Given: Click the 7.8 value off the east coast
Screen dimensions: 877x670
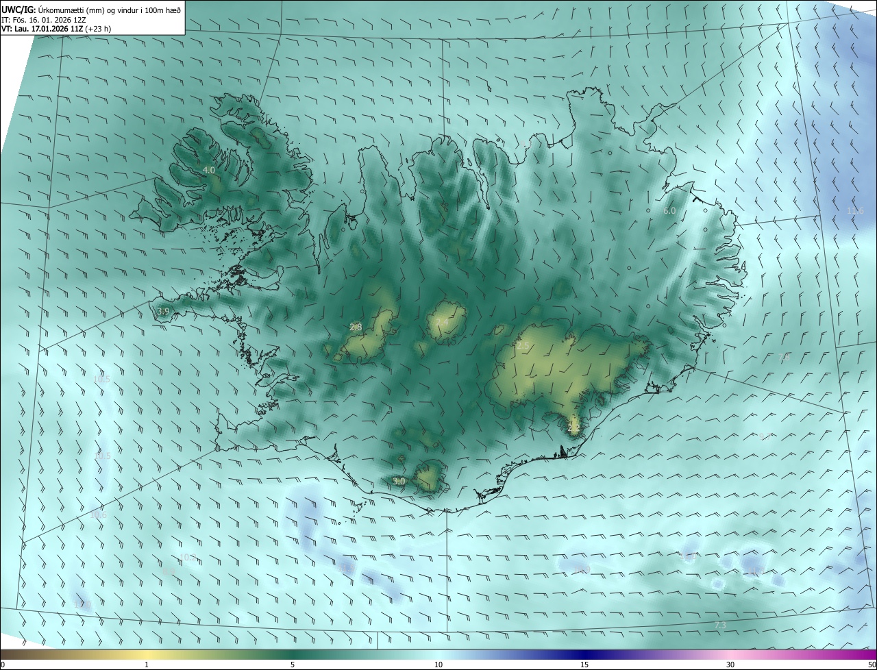Looking at the screenshot, I should click(x=784, y=357).
